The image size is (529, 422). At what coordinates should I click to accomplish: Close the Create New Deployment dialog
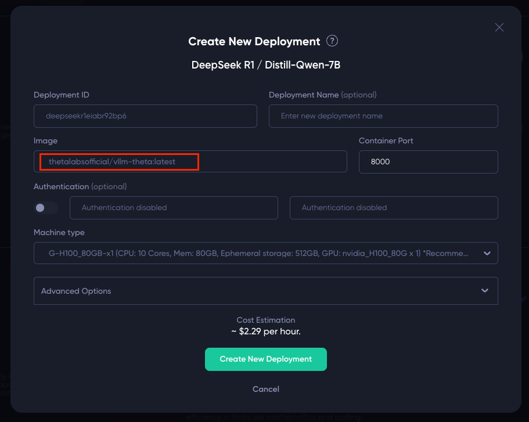pos(499,27)
